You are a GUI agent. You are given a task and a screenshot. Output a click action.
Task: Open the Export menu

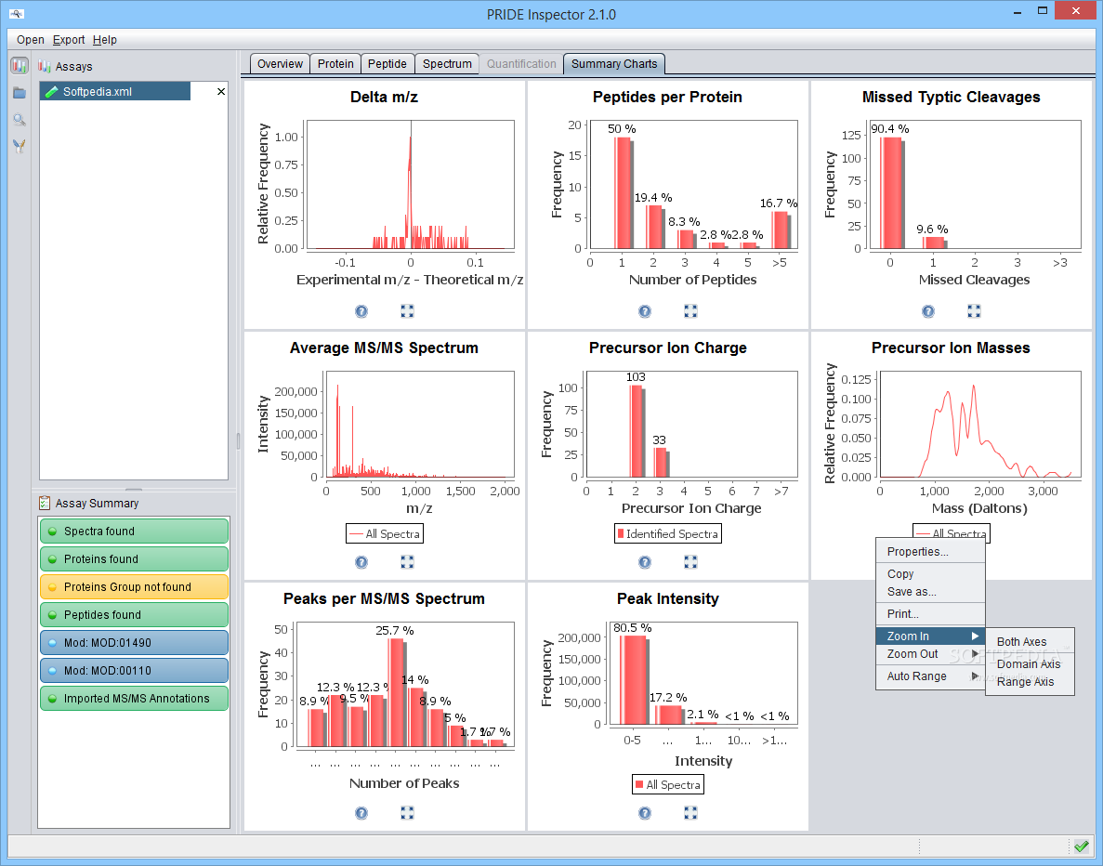(x=68, y=40)
